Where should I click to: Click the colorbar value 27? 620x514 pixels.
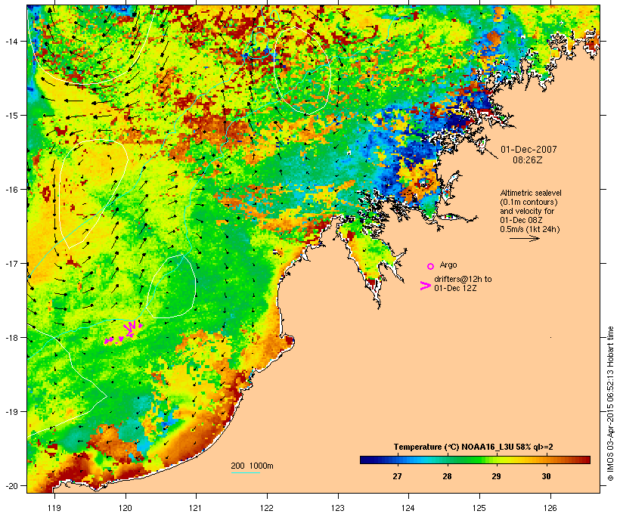click(397, 476)
